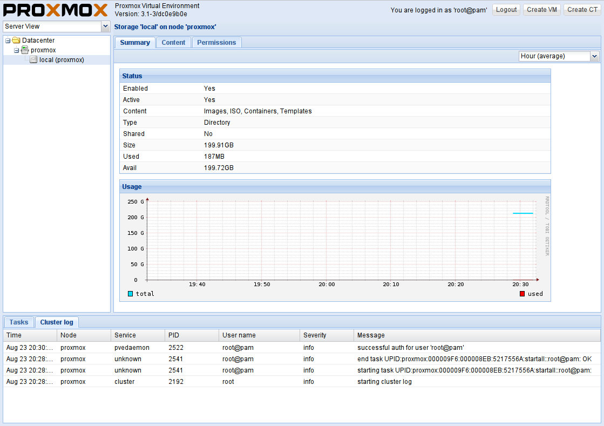Switch to the Tasks tab
Image resolution: width=604 pixels, height=426 pixels.
[x=19, y=322]
